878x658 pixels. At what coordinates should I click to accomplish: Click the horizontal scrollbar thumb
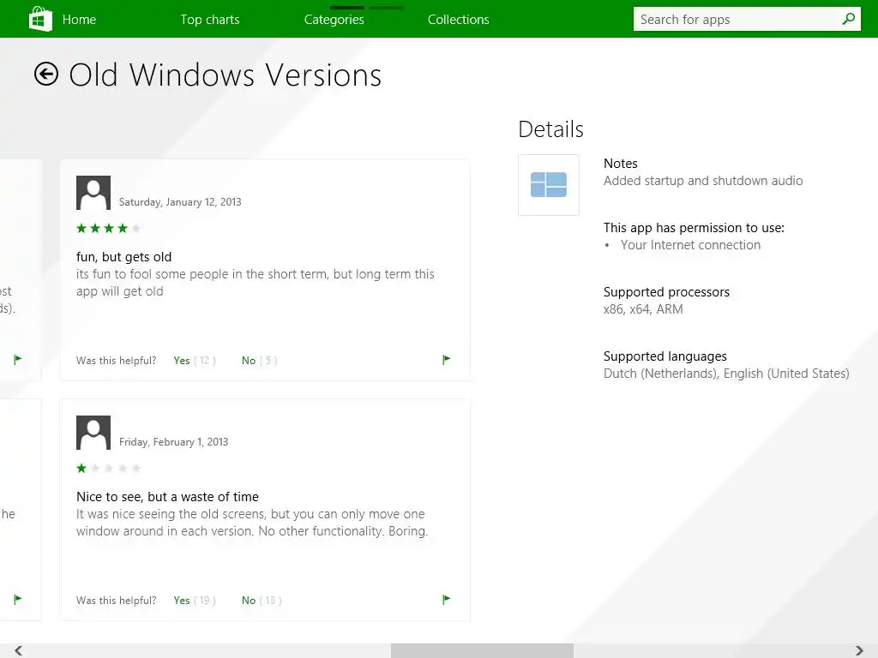(482, 651)
